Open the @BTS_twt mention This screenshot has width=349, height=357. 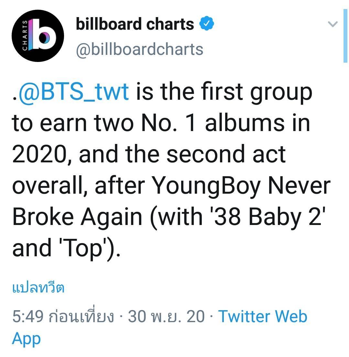tap(74, 92)
